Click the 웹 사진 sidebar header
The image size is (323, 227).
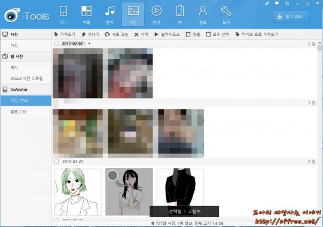point(26,56)
